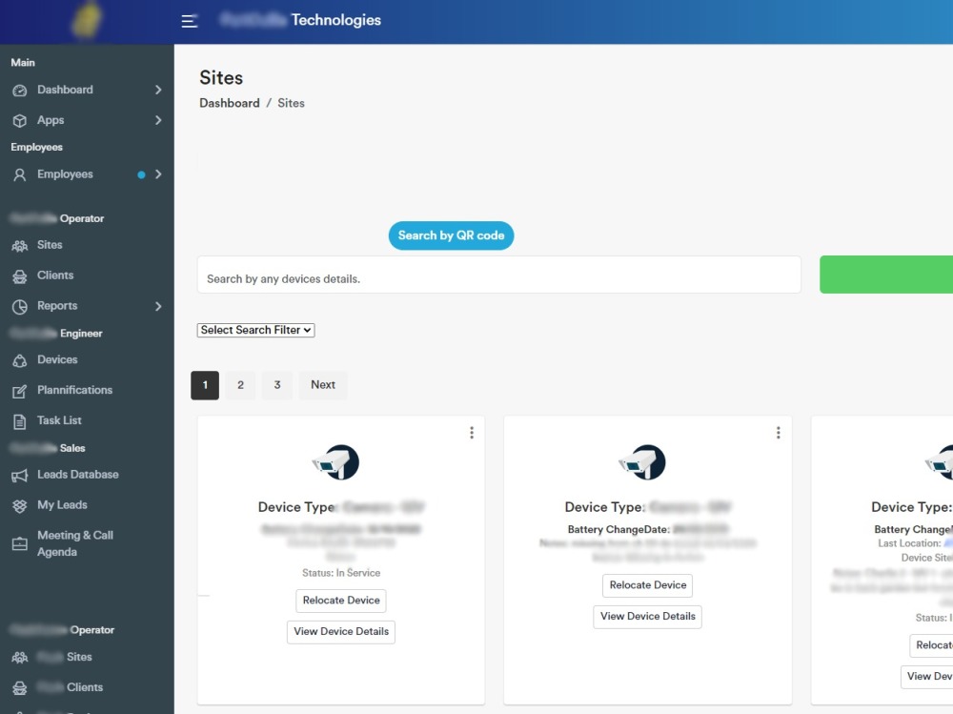Expand the Reports menu chevron

158,306
